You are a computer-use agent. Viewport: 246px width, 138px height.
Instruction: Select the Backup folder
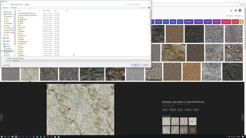[x=22, y=21]
